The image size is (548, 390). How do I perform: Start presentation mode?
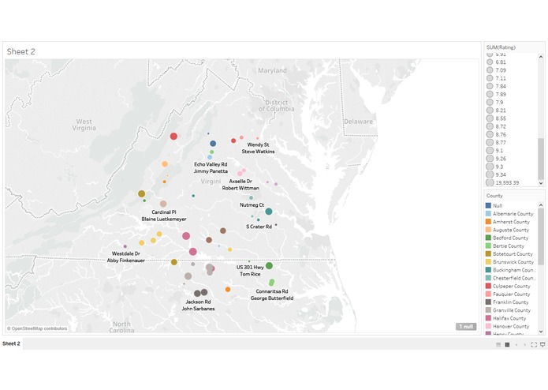coord(542,345)
